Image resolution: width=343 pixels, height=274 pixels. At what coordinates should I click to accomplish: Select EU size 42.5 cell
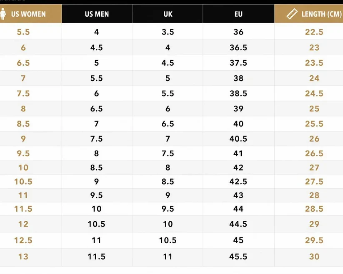click(x=238, y=181)
